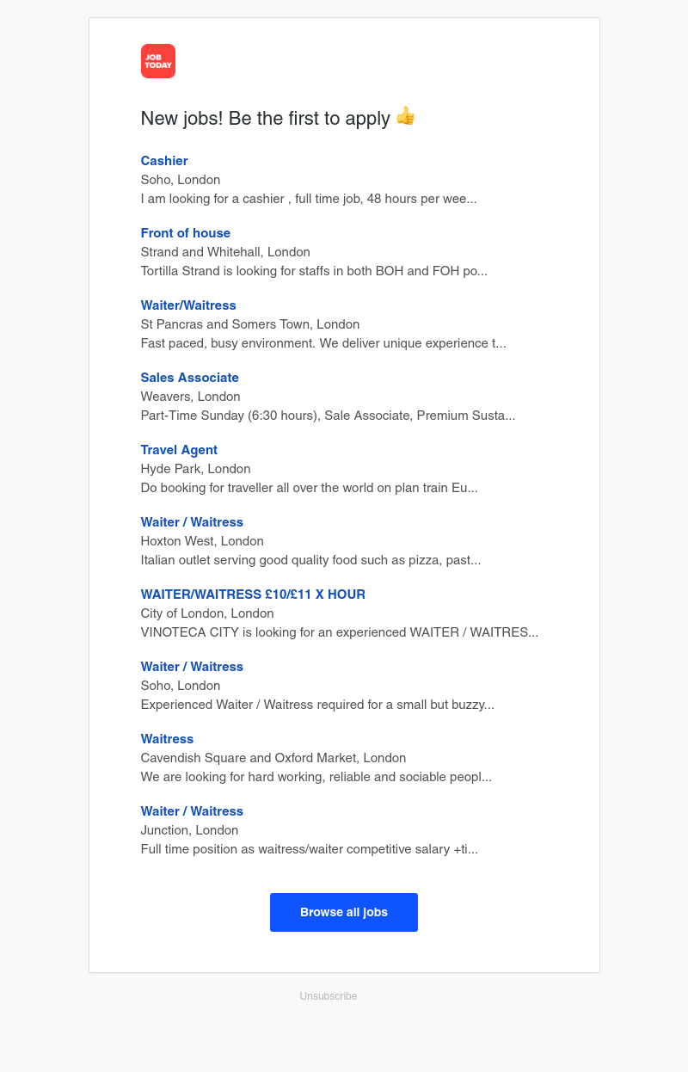Open the Waitress job at Cavendish Square
688x1072 pixels.
point(167,739)
